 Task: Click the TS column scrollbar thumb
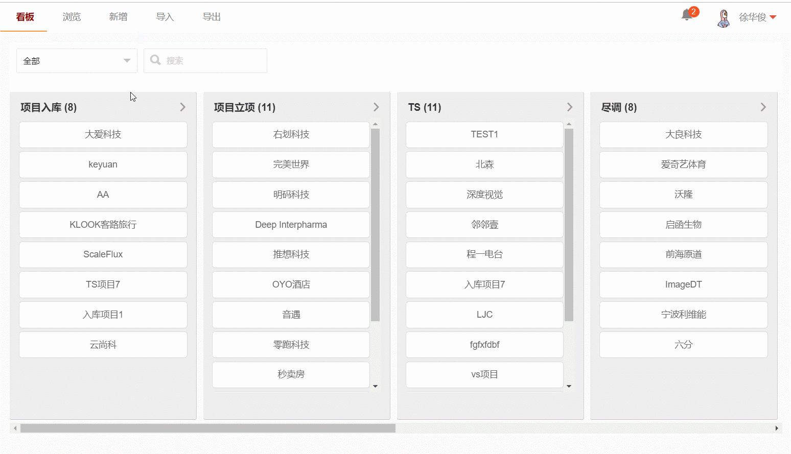coord(569,225)
